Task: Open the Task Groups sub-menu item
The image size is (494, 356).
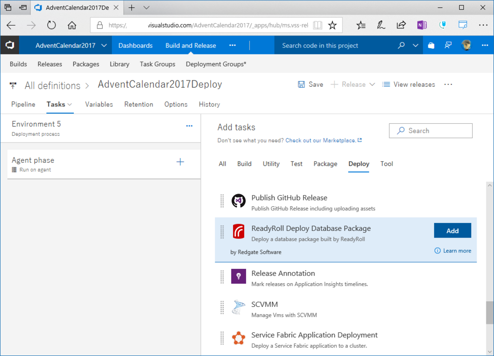Action: [158, 64]
